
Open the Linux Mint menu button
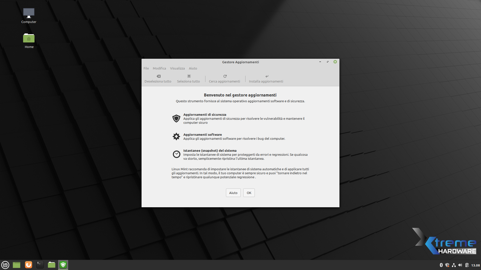point(5,265)
